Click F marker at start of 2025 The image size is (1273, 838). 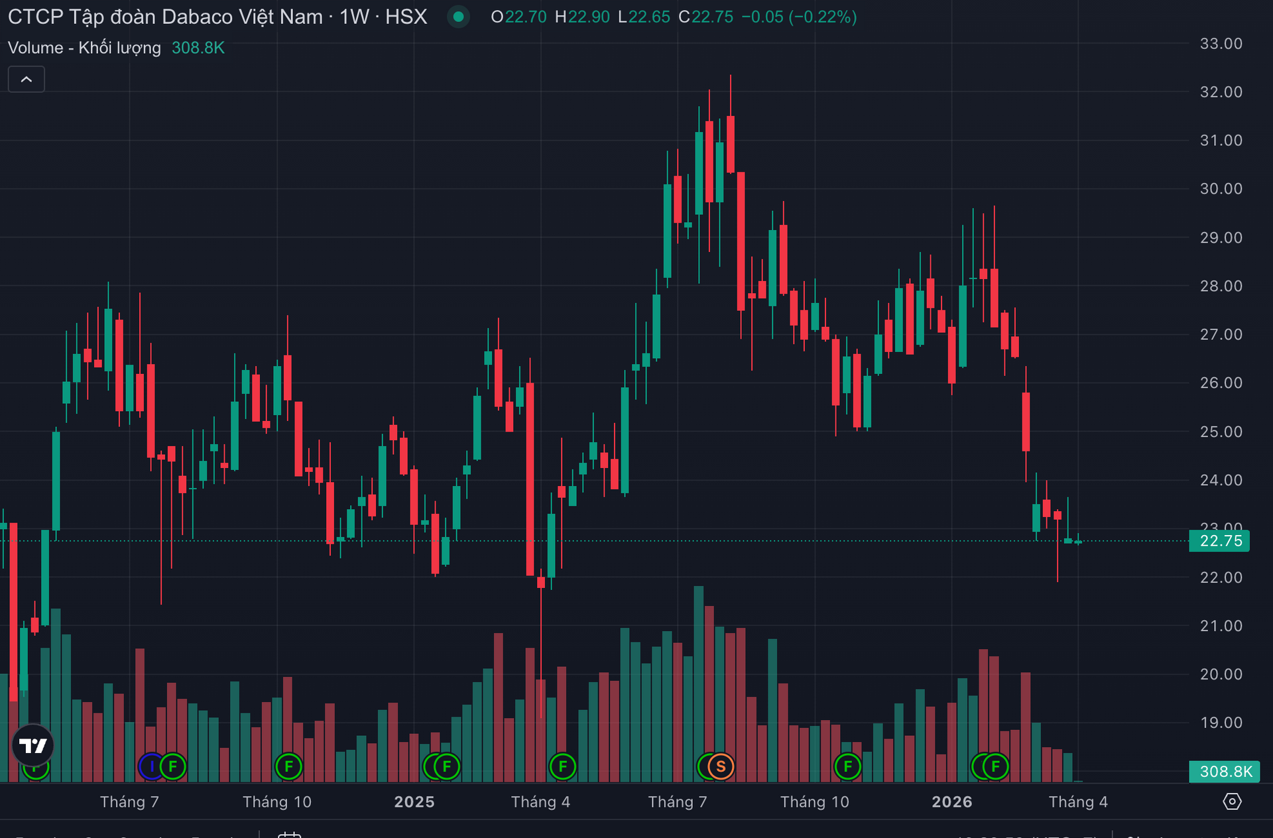(447, 767)
